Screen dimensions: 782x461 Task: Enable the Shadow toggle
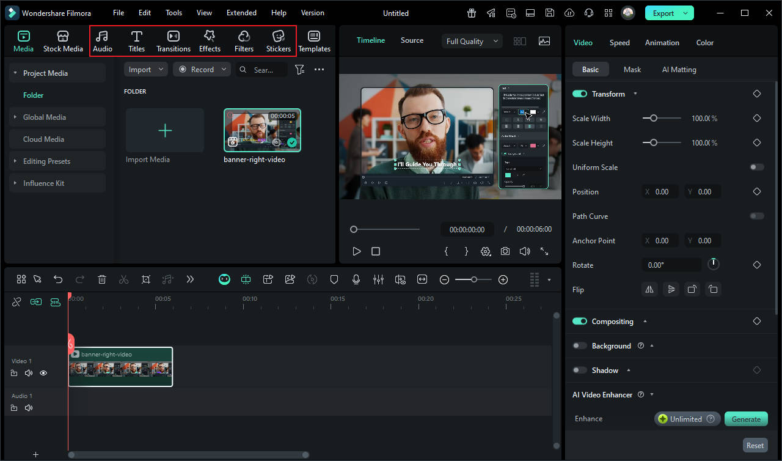(580, 371)
